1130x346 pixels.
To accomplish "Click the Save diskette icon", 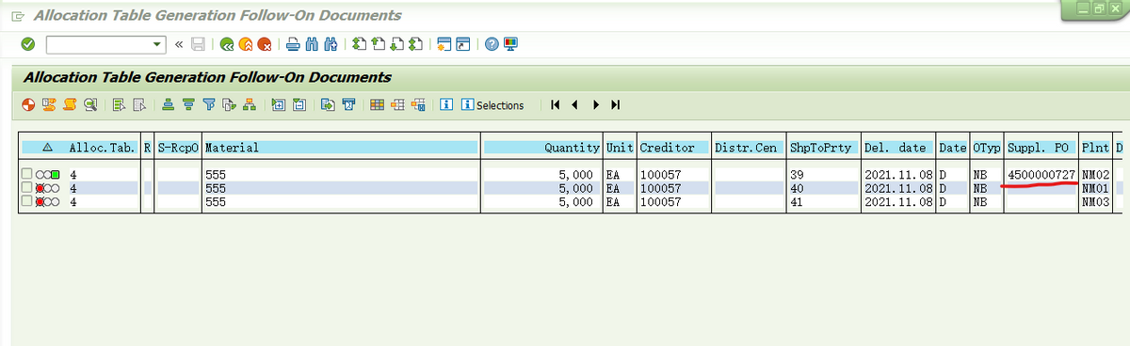I will point(198,44).
